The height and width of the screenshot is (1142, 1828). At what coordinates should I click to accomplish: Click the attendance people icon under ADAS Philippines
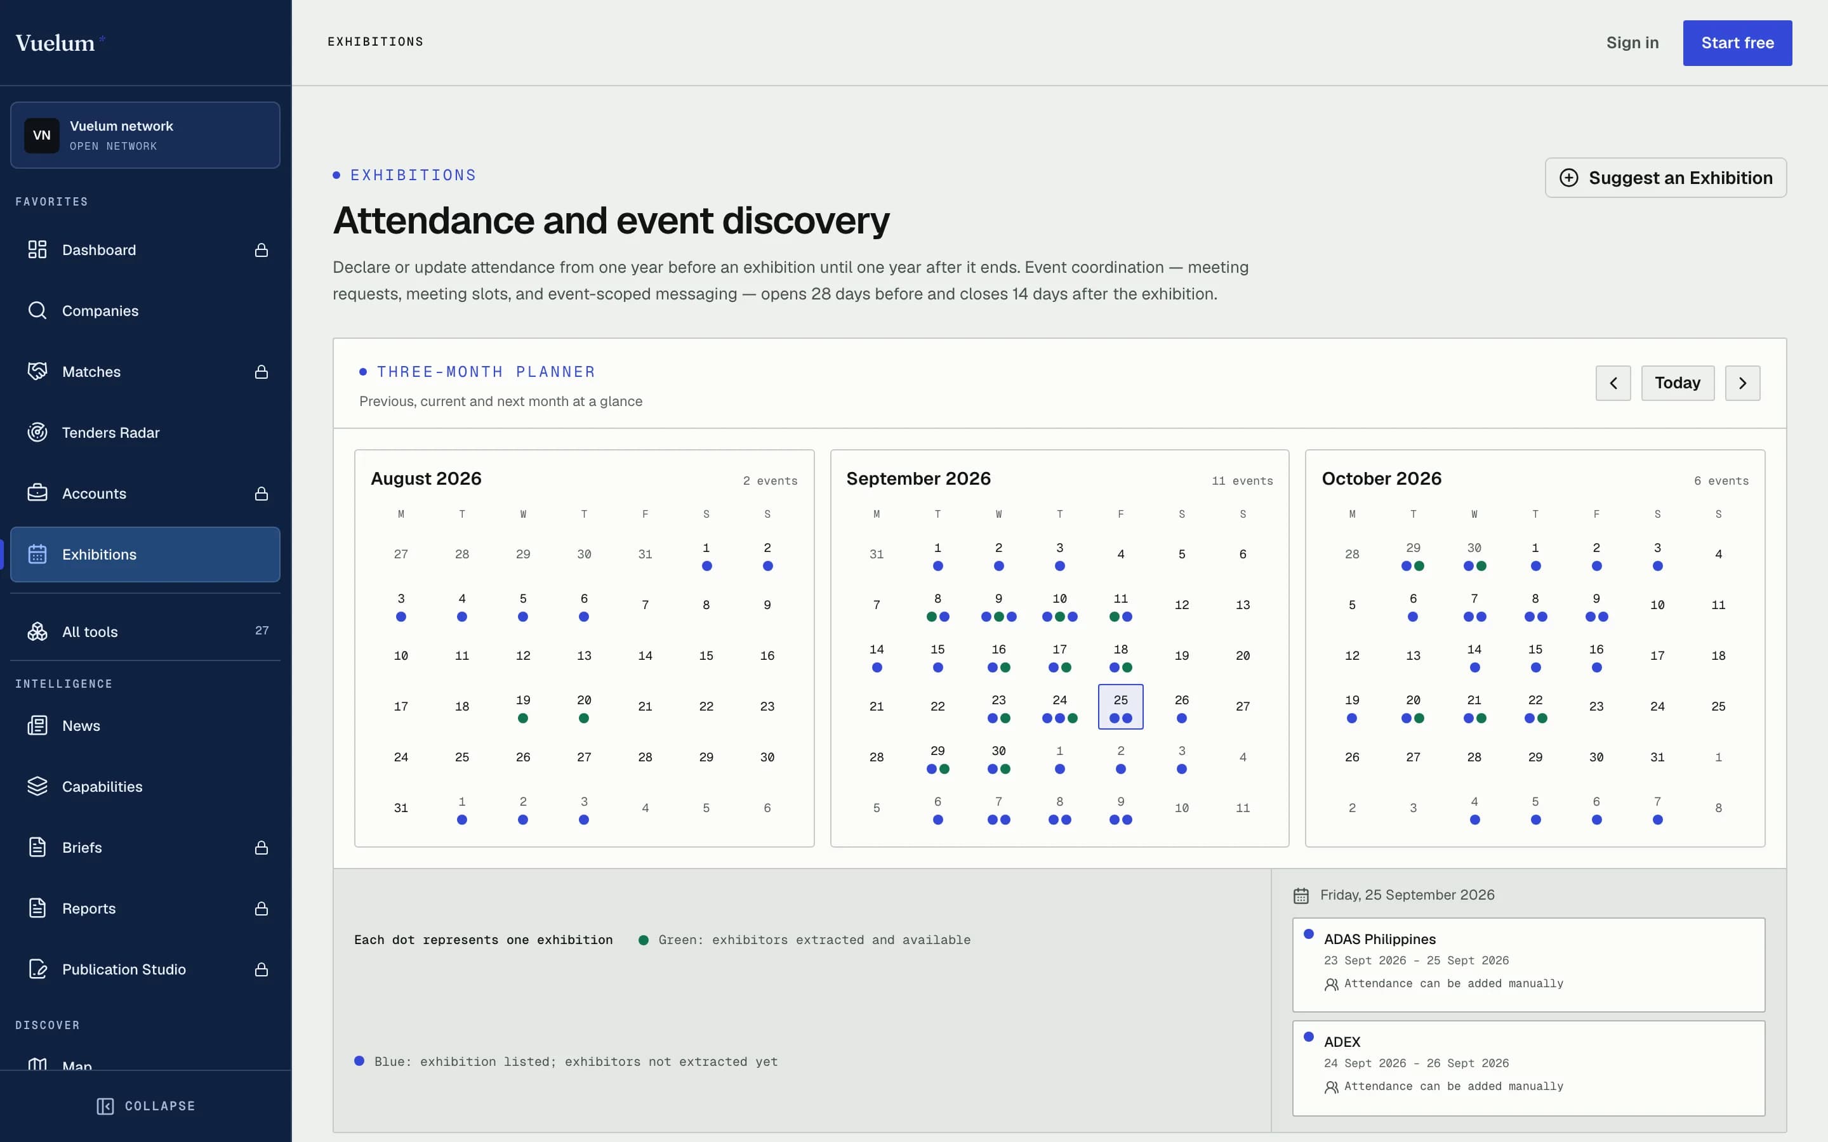[1332, 984]
